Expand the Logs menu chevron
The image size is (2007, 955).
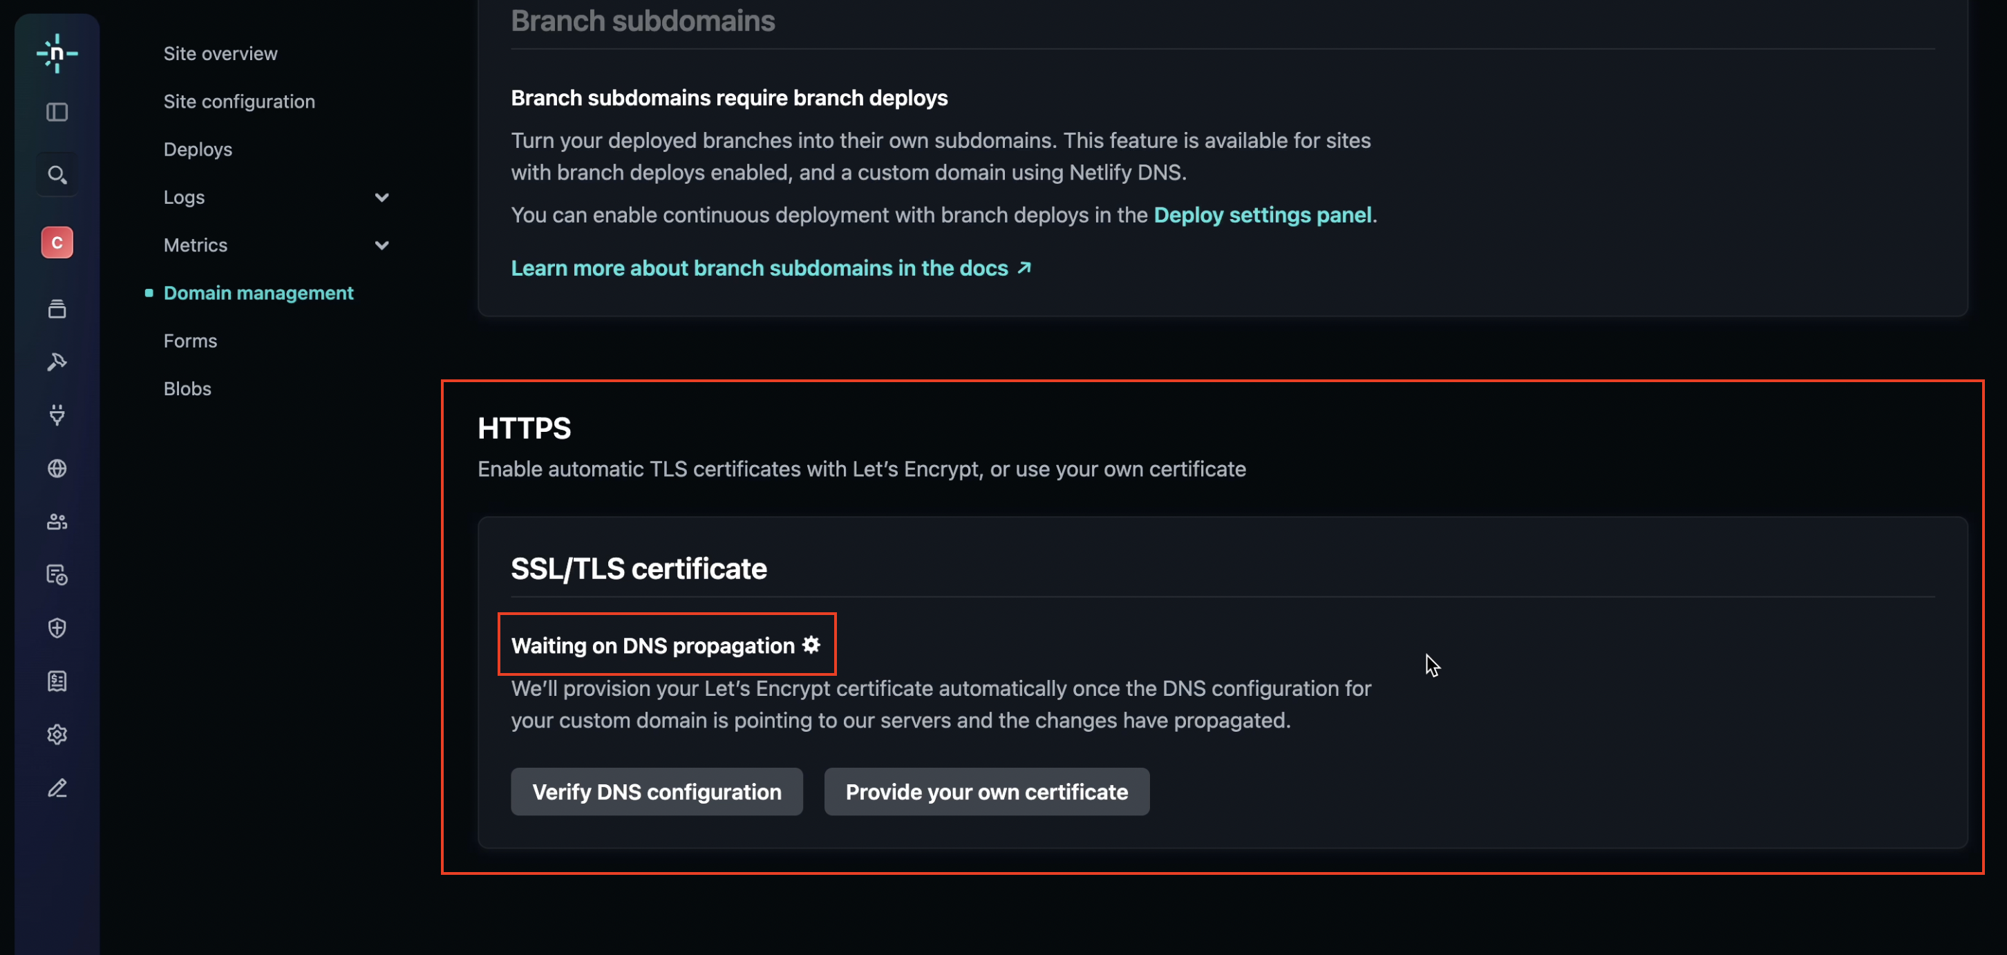381,197
